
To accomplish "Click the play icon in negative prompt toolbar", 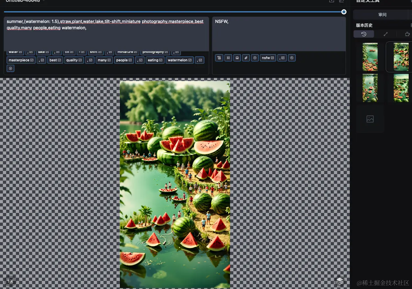I will (x=255, y=58).
